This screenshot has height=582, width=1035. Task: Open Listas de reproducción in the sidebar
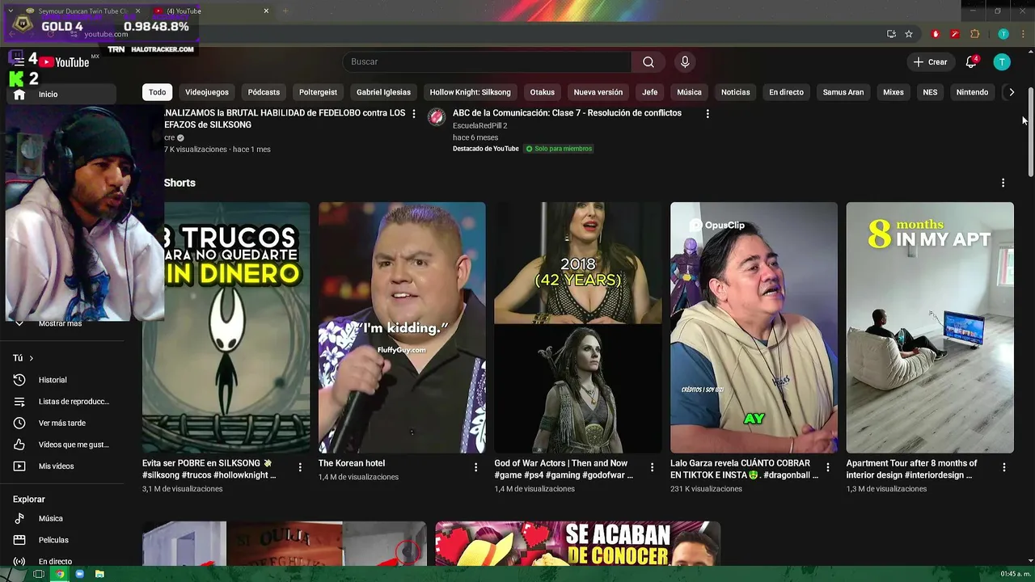coord(61,402)
